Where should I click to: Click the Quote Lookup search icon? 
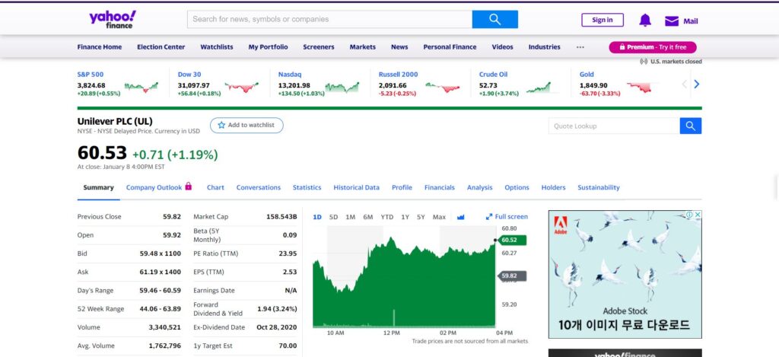pos(691,126)
